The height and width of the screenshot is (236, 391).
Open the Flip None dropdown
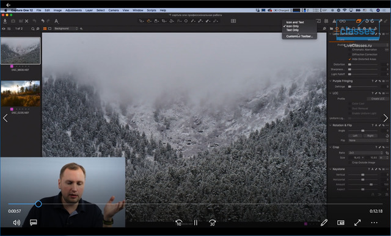[368, 140]
